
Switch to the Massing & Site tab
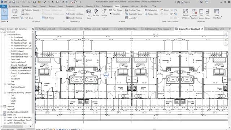click(x=92, y=6)
